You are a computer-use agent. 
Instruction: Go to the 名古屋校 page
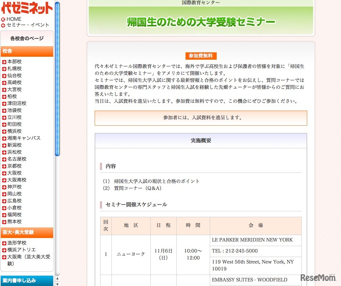pos(17,159)
